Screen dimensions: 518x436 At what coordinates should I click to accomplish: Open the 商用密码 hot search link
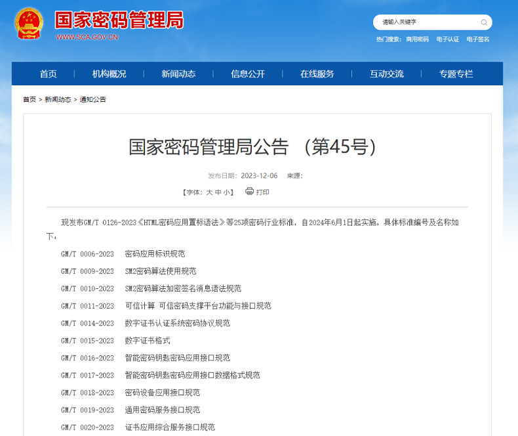[x=417, y=39]
